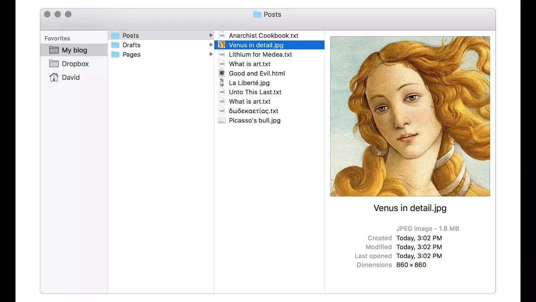
Task: Click the Last opened date value
Action: (x=419, y=256)
